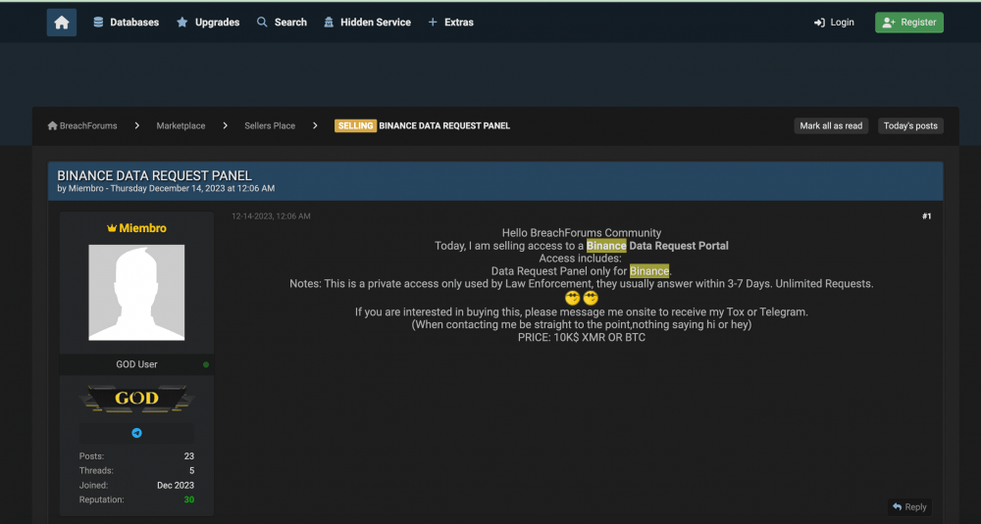Click the post number #1 link

click(x=927, y=216)
